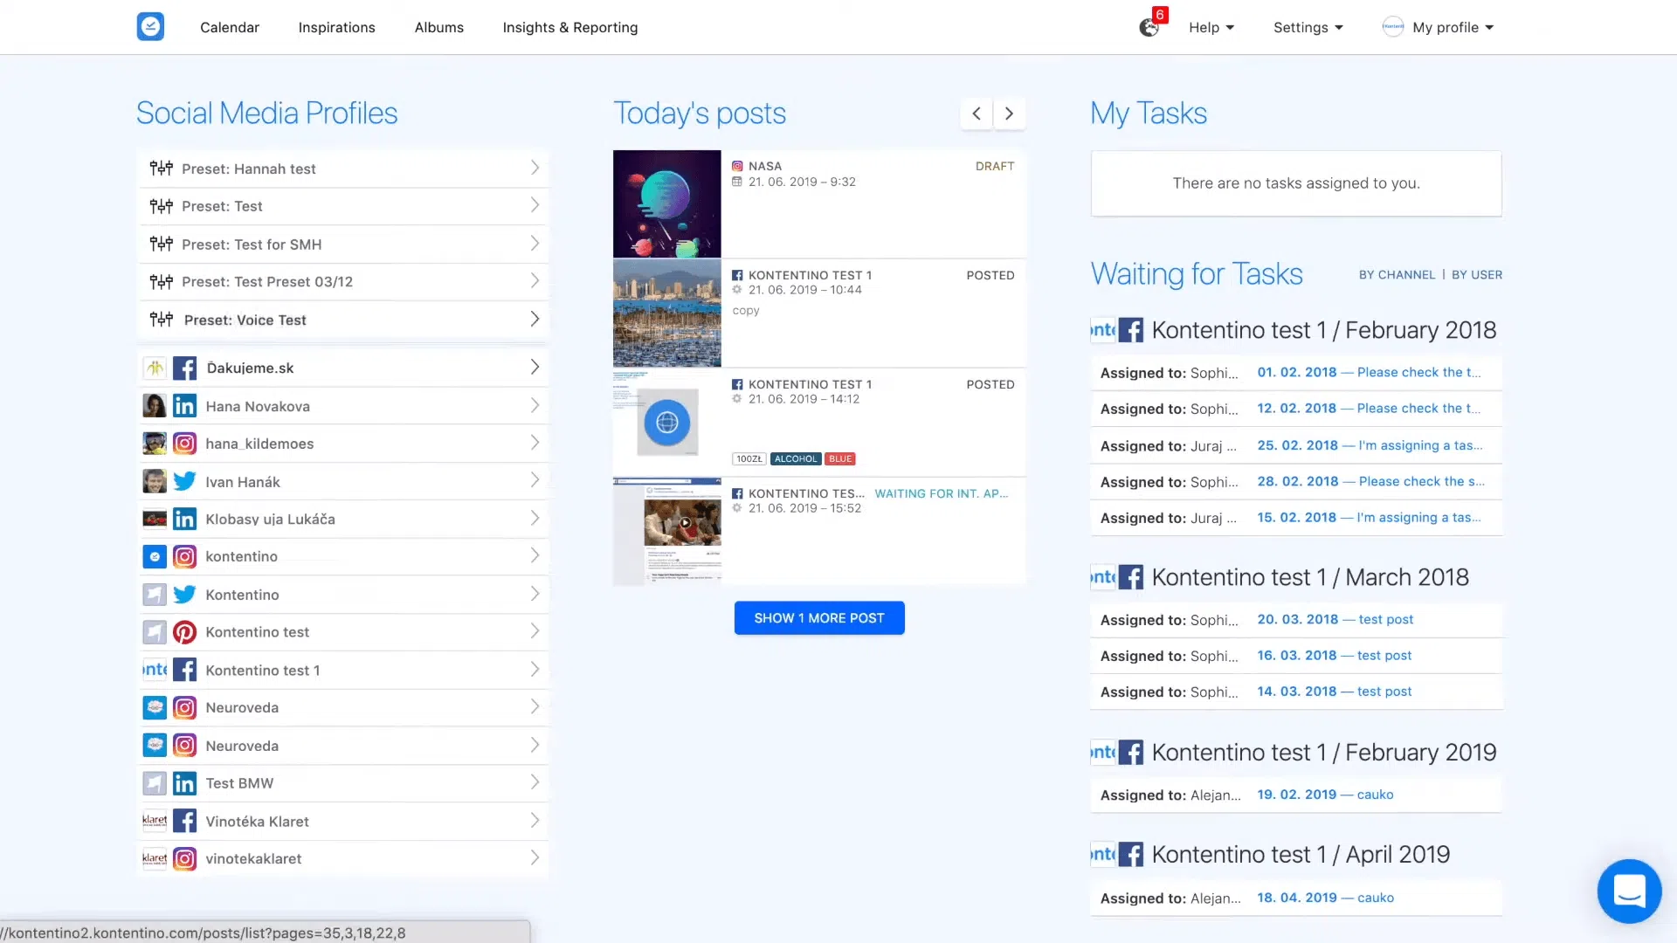1677x943 pixels.
Task: Sort waiting tasks BY USER
Action: coord(1477,275)
